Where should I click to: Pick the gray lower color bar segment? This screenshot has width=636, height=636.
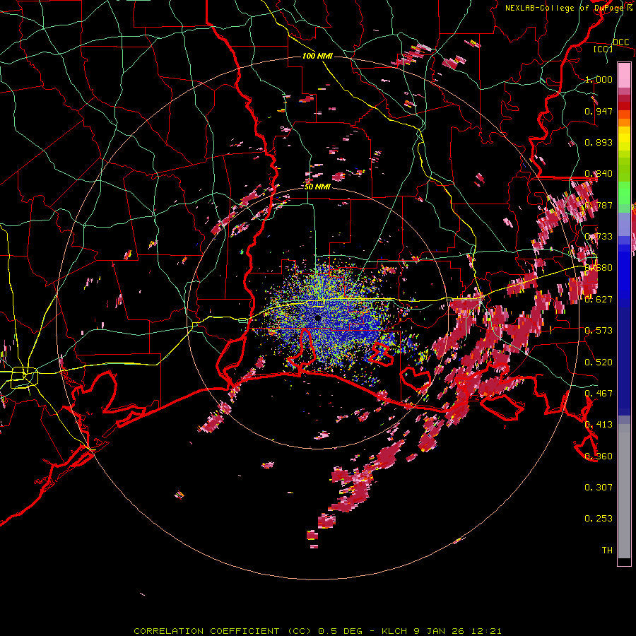(x=624, y=491)
